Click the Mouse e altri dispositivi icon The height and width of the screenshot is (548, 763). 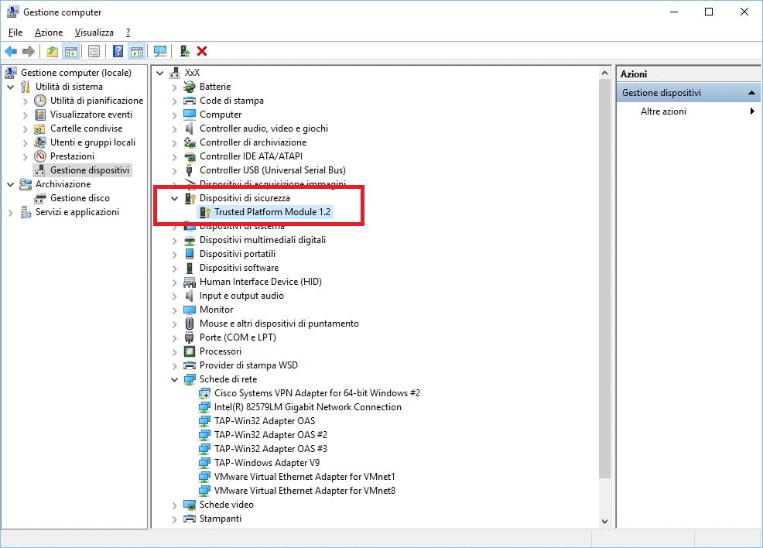pos(190,324)
